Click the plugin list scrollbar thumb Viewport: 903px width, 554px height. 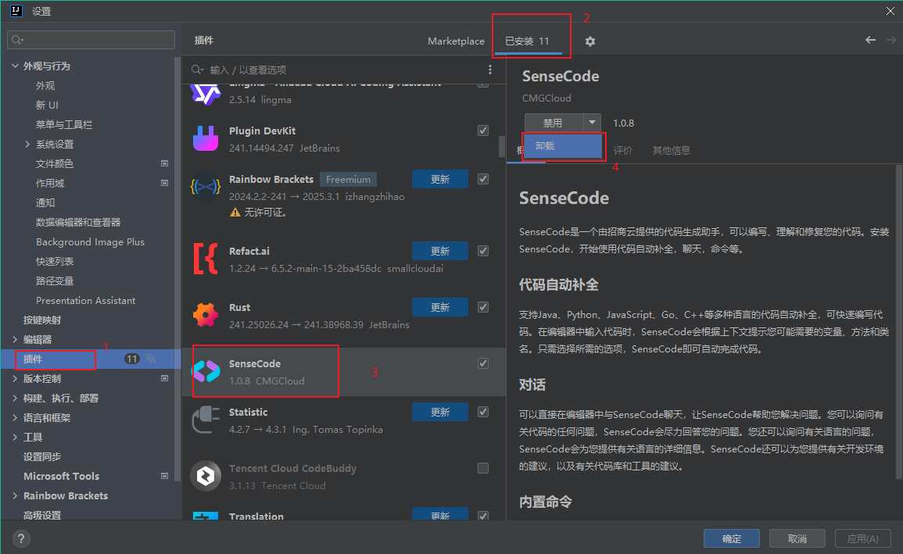(x=502, y=146)
